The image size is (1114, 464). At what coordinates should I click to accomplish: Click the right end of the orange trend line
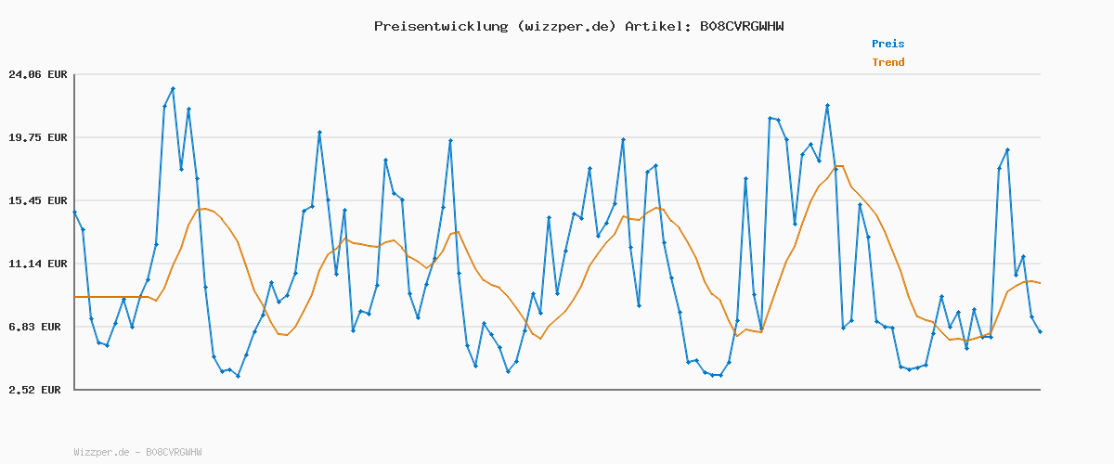pos(1040,283)
